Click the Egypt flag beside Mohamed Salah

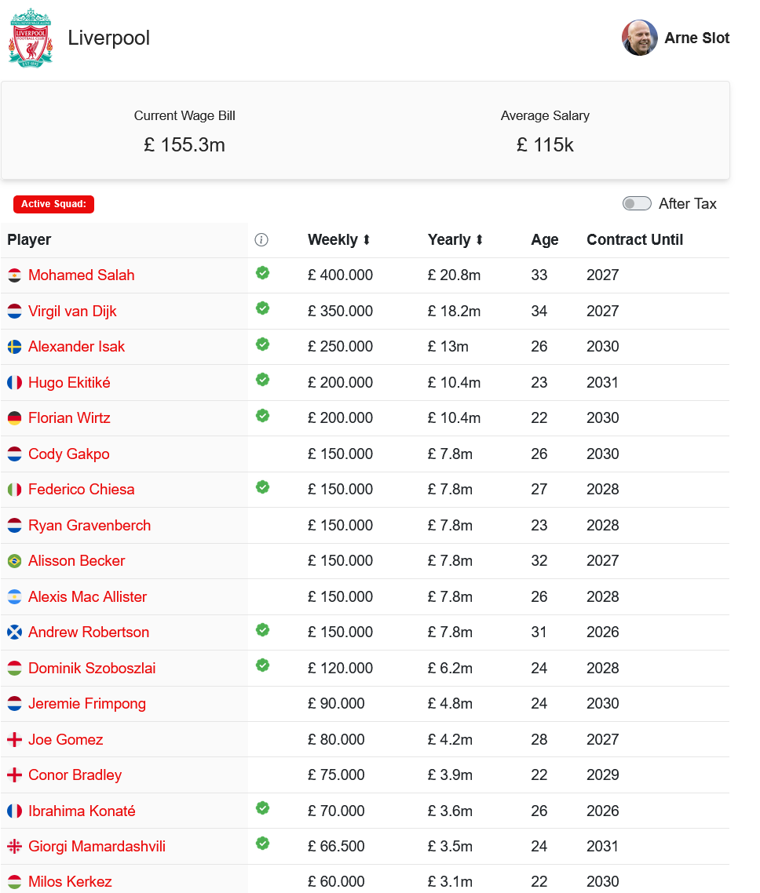(14, 275)
